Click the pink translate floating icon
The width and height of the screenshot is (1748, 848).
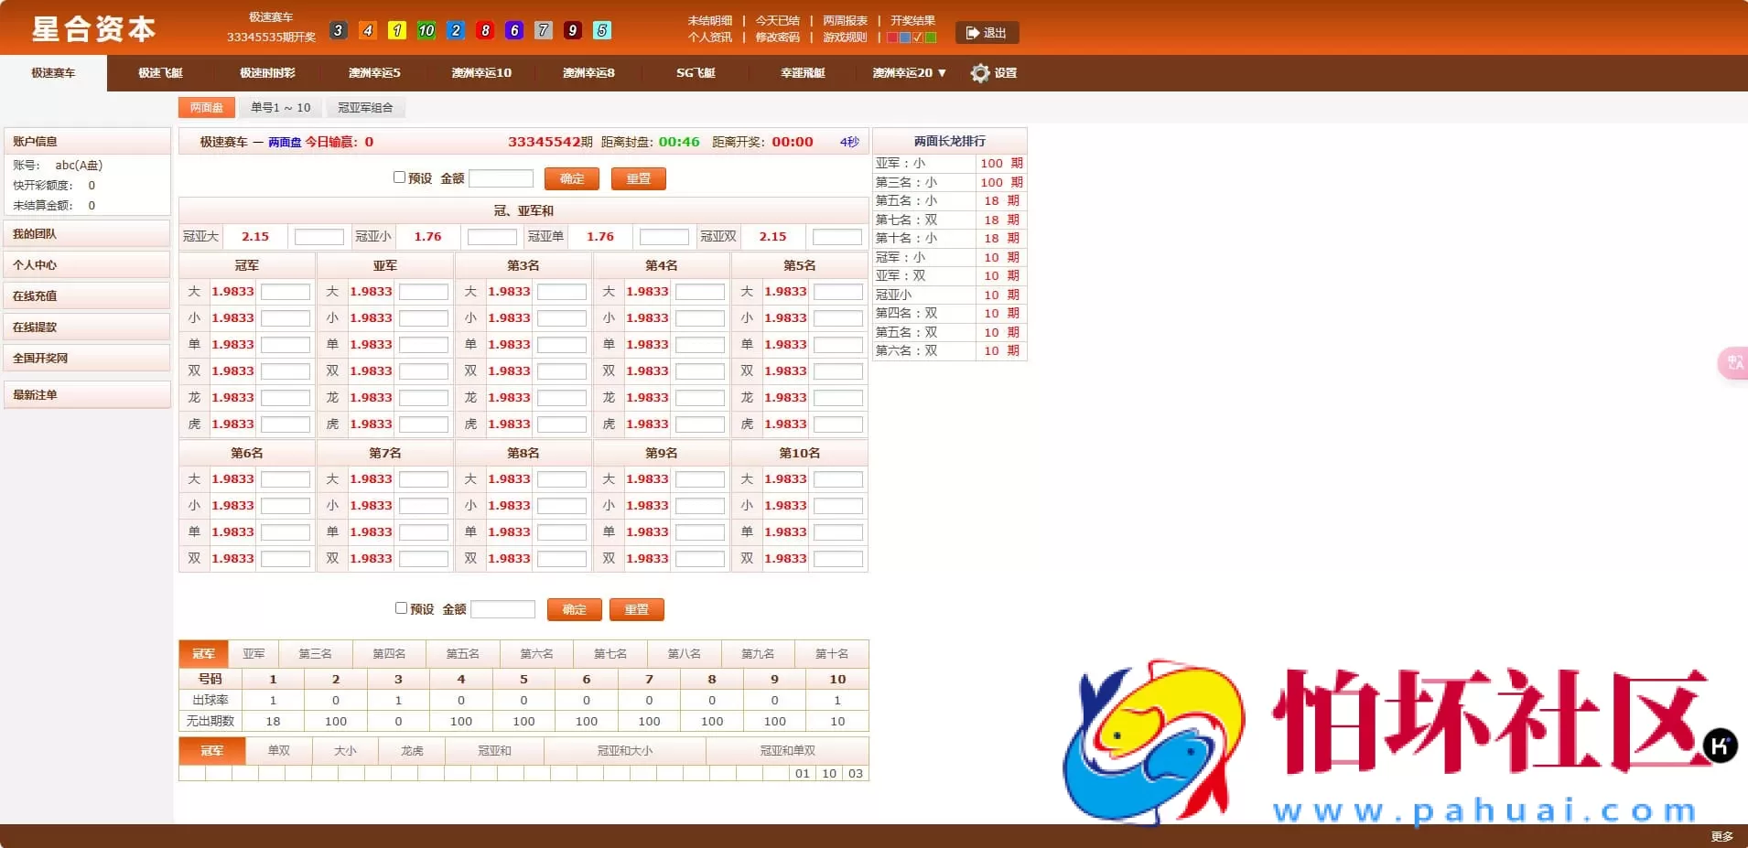(1733, 363)
